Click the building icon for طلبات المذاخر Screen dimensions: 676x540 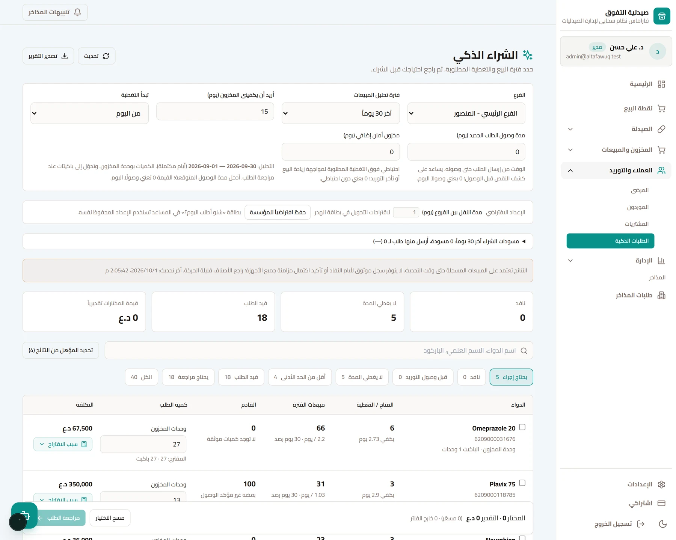click(661, 295)
